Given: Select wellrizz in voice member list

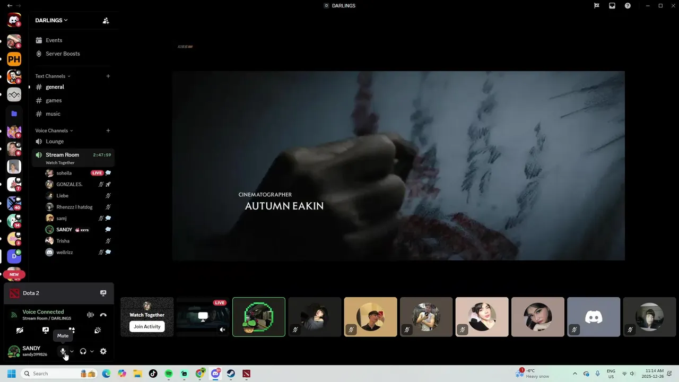Looking at the screenshot, I should [x=79, y=252].
